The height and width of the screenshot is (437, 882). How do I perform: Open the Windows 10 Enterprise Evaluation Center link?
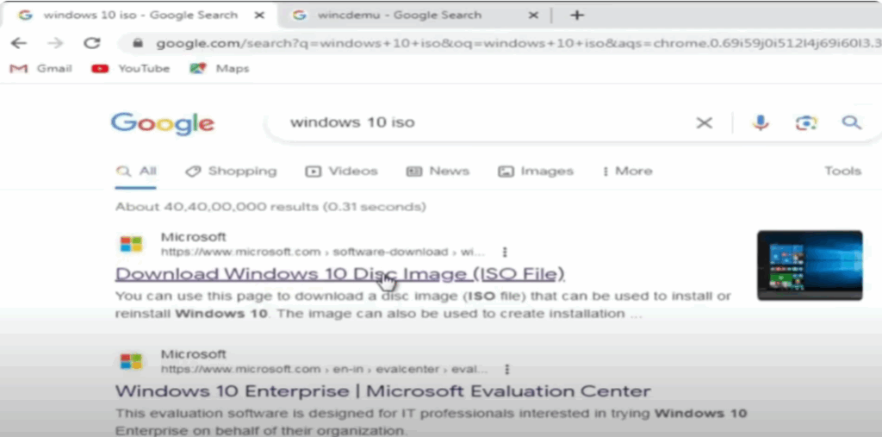382,391
